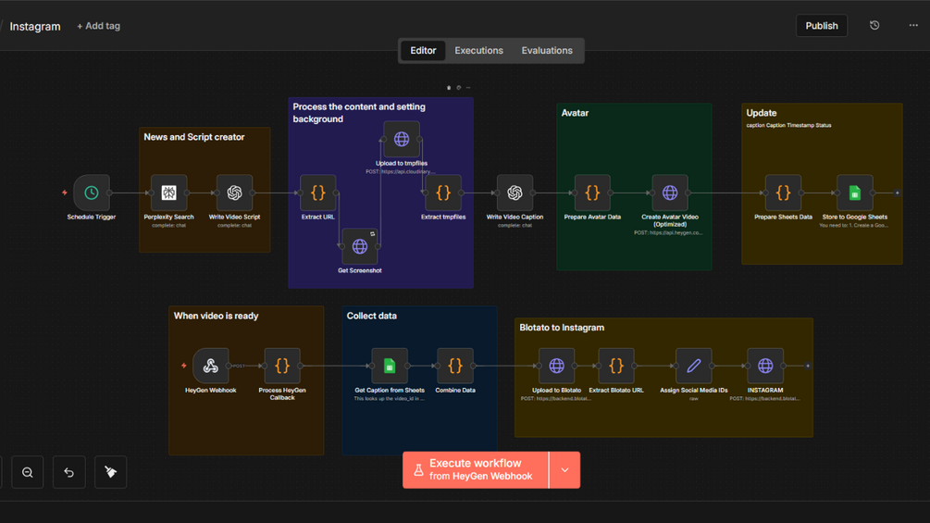
Task: Click the purple sticky note color icon
Action: tap(458, 88)
